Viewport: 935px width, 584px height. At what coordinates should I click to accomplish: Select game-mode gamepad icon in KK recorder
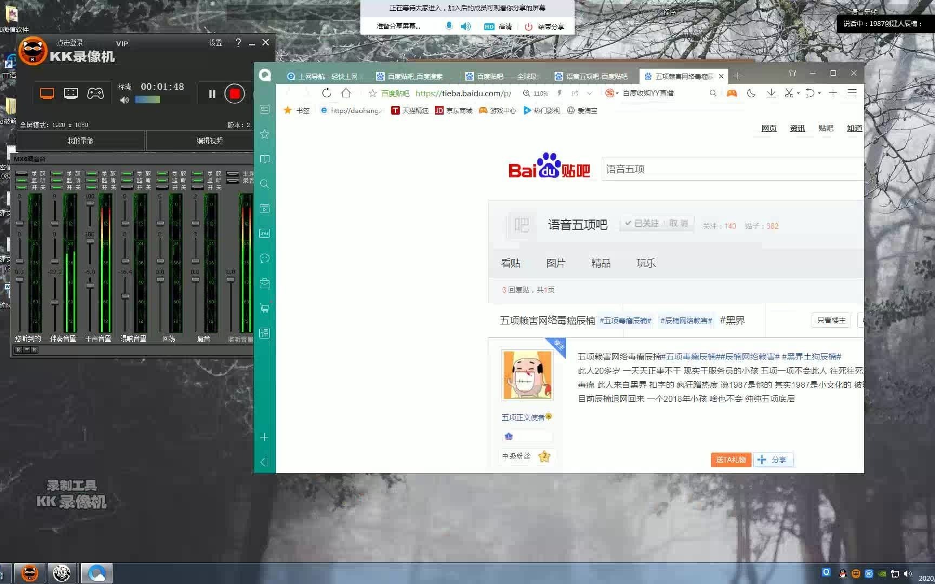[96, 94]
